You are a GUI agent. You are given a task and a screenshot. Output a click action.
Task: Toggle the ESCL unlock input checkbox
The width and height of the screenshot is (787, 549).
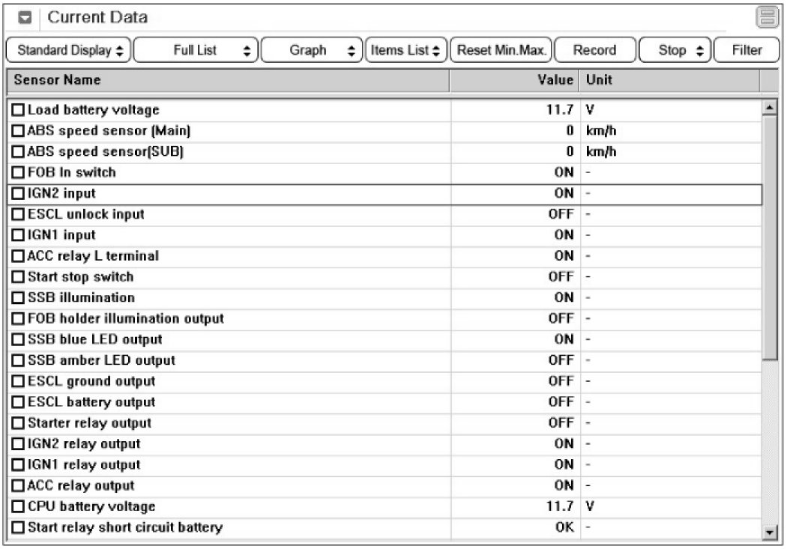point(18,215)
